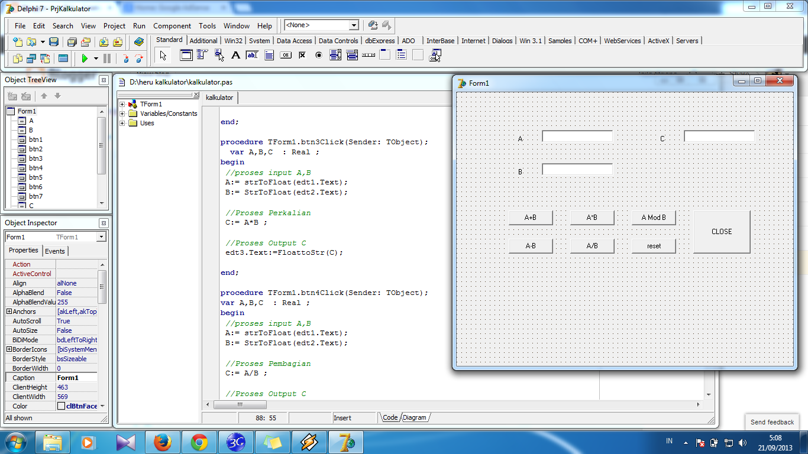The height and width of the screenshot is (454, 808).
Task: Click the Save All toolbar icon
Action: coord(72,42)
